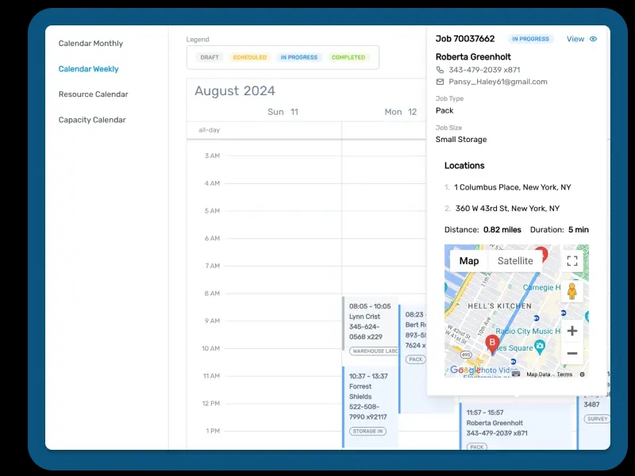Select the Mon 12 column header

click(x=401, y=112)
